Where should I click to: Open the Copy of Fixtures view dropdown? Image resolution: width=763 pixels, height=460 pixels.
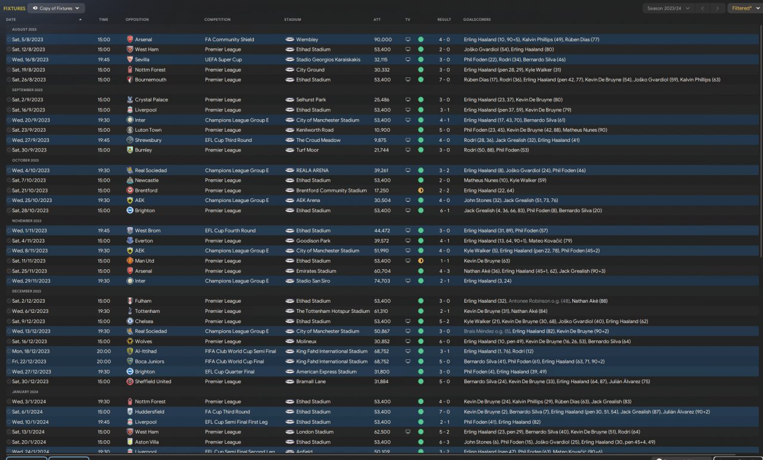(x=57, y=8)
